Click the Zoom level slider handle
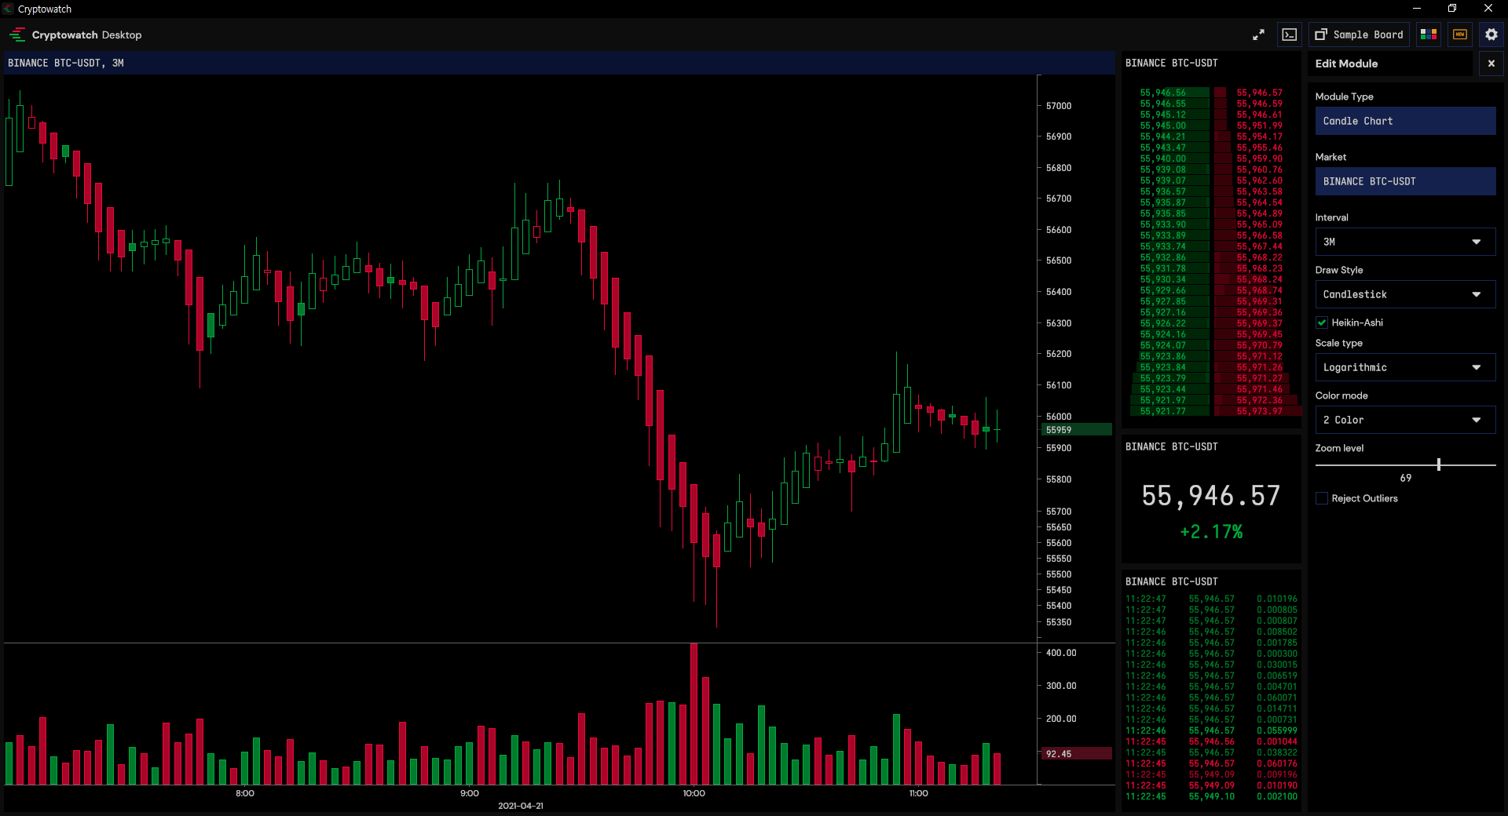This screenshot has width=1508, height=816. click(1439, 464)
